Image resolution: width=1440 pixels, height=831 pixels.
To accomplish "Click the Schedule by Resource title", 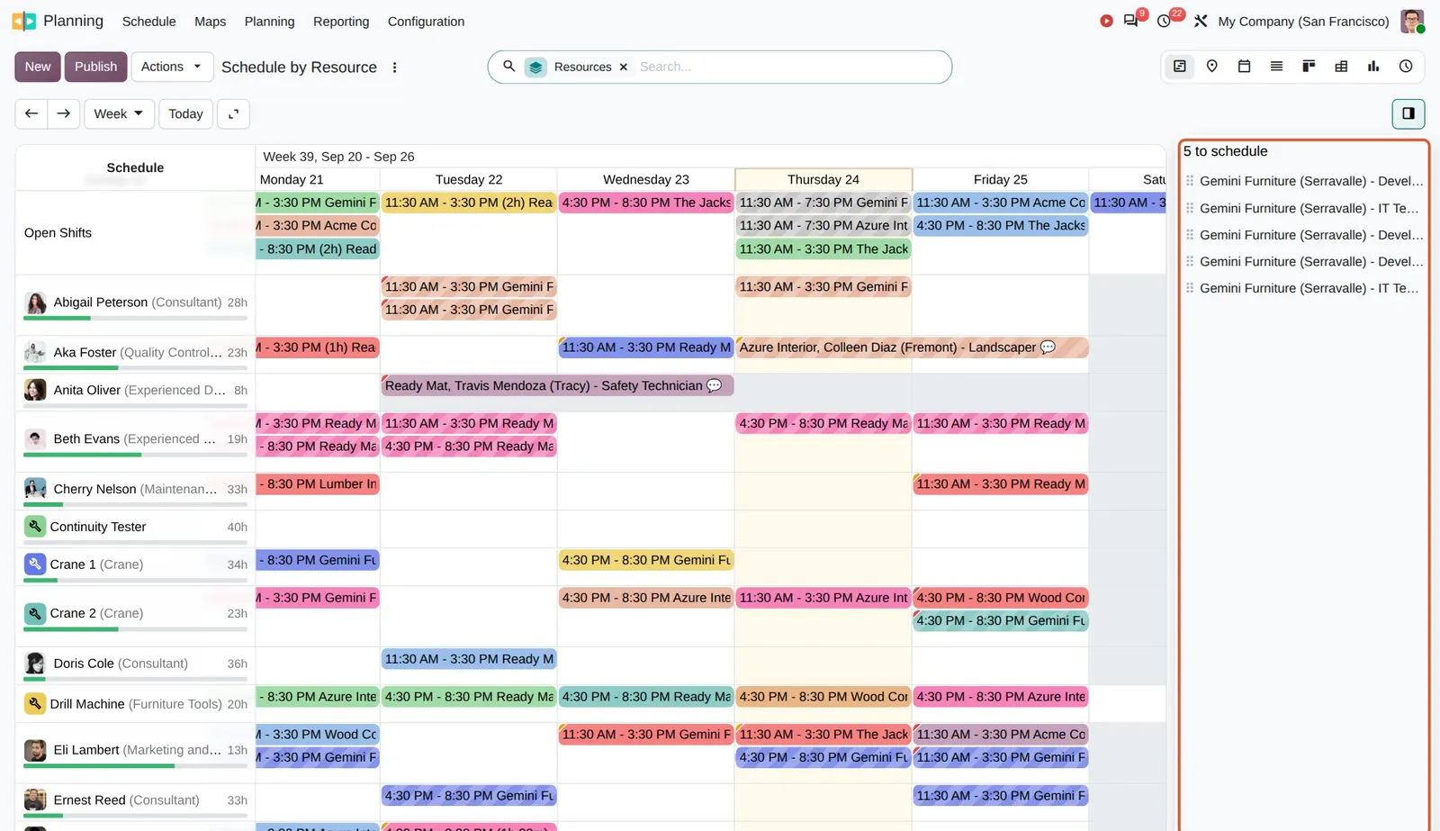I will [x=299, y=68].
